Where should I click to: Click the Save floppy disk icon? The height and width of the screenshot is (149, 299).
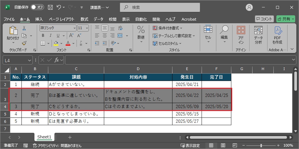pos(50,7)
